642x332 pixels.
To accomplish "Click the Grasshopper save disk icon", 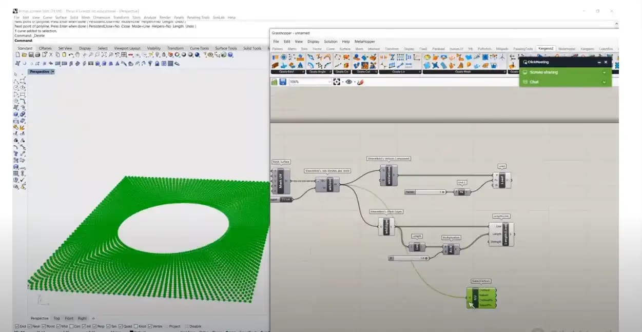I will coord(283,82).
